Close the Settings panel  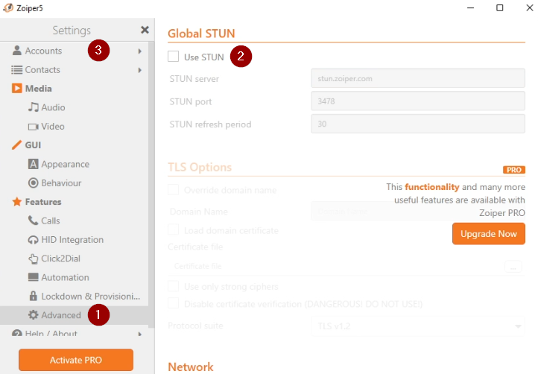[x=145, y=30]
